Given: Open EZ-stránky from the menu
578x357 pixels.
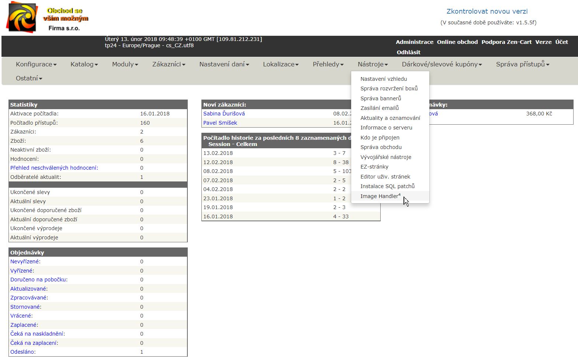Looking at the screenshot, I should (x=374, y=167).
